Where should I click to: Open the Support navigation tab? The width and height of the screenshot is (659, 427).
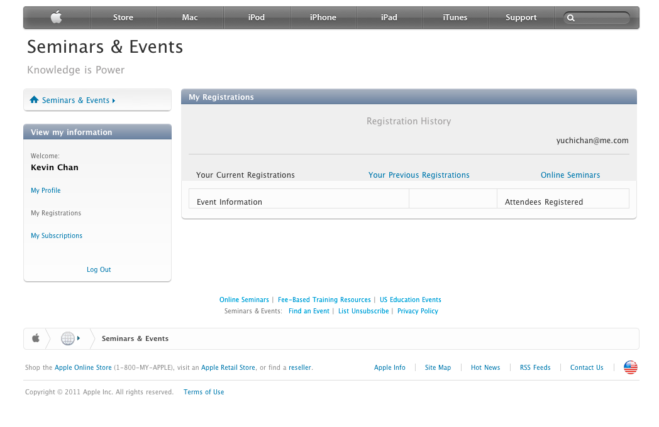click(521, 17)
